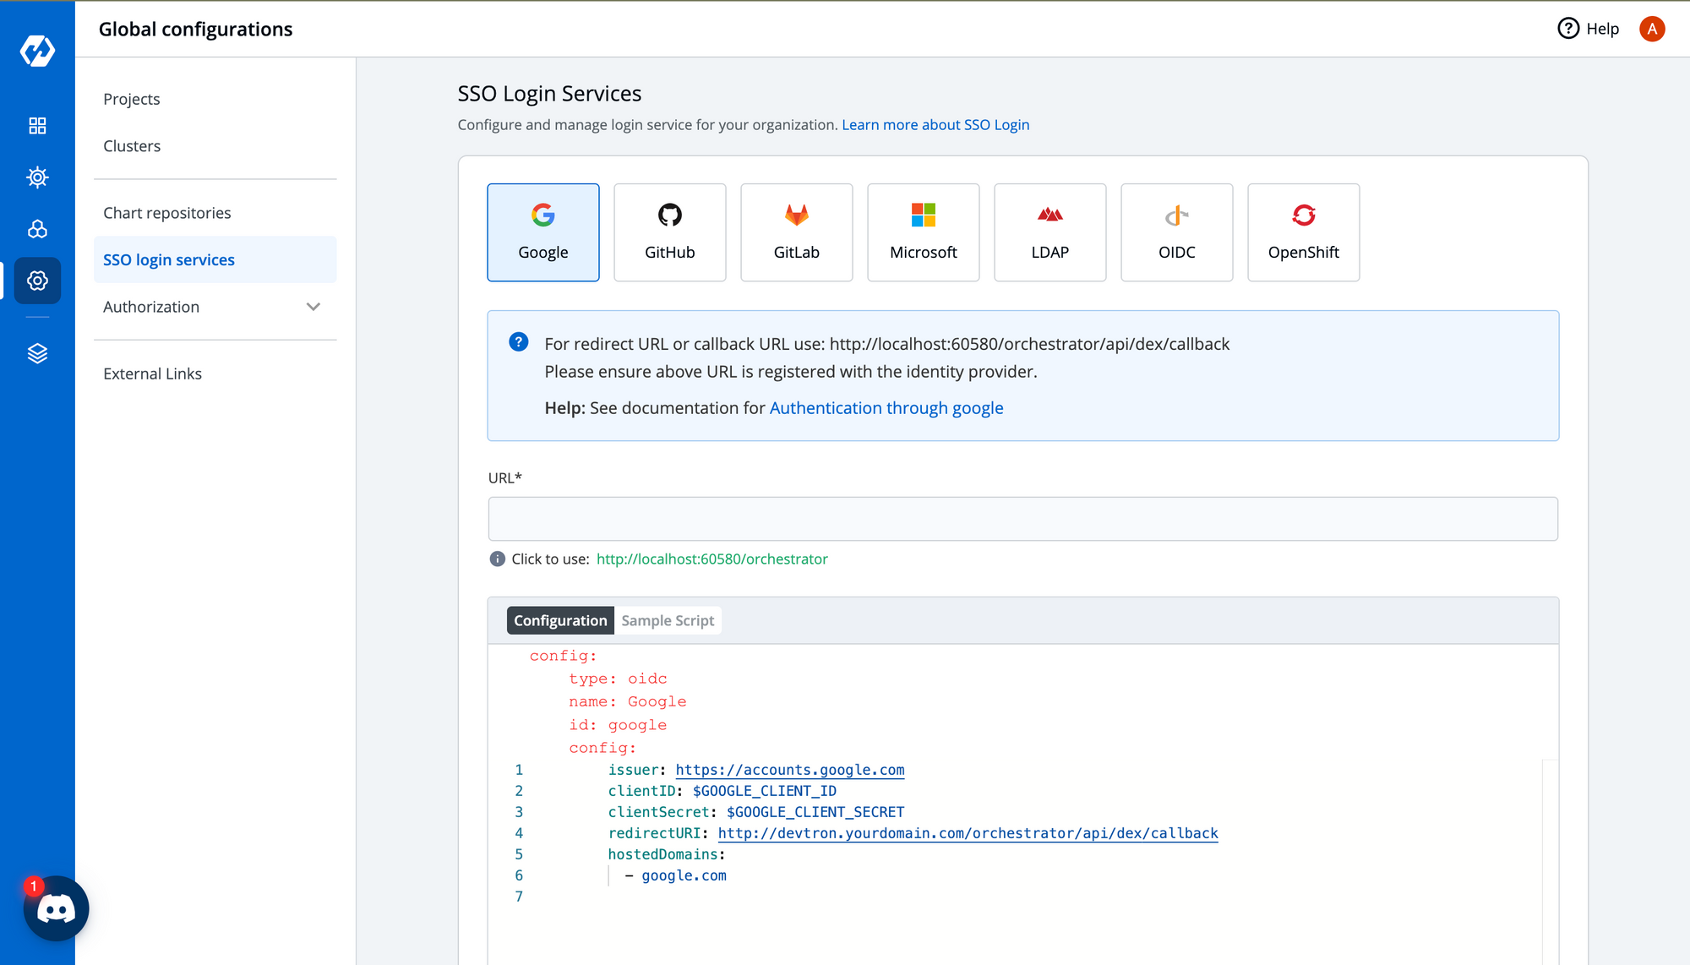Screen dimensions: 1690x965
Task: Use suggested localhost orchestrator URL
Action: [712, 559]
